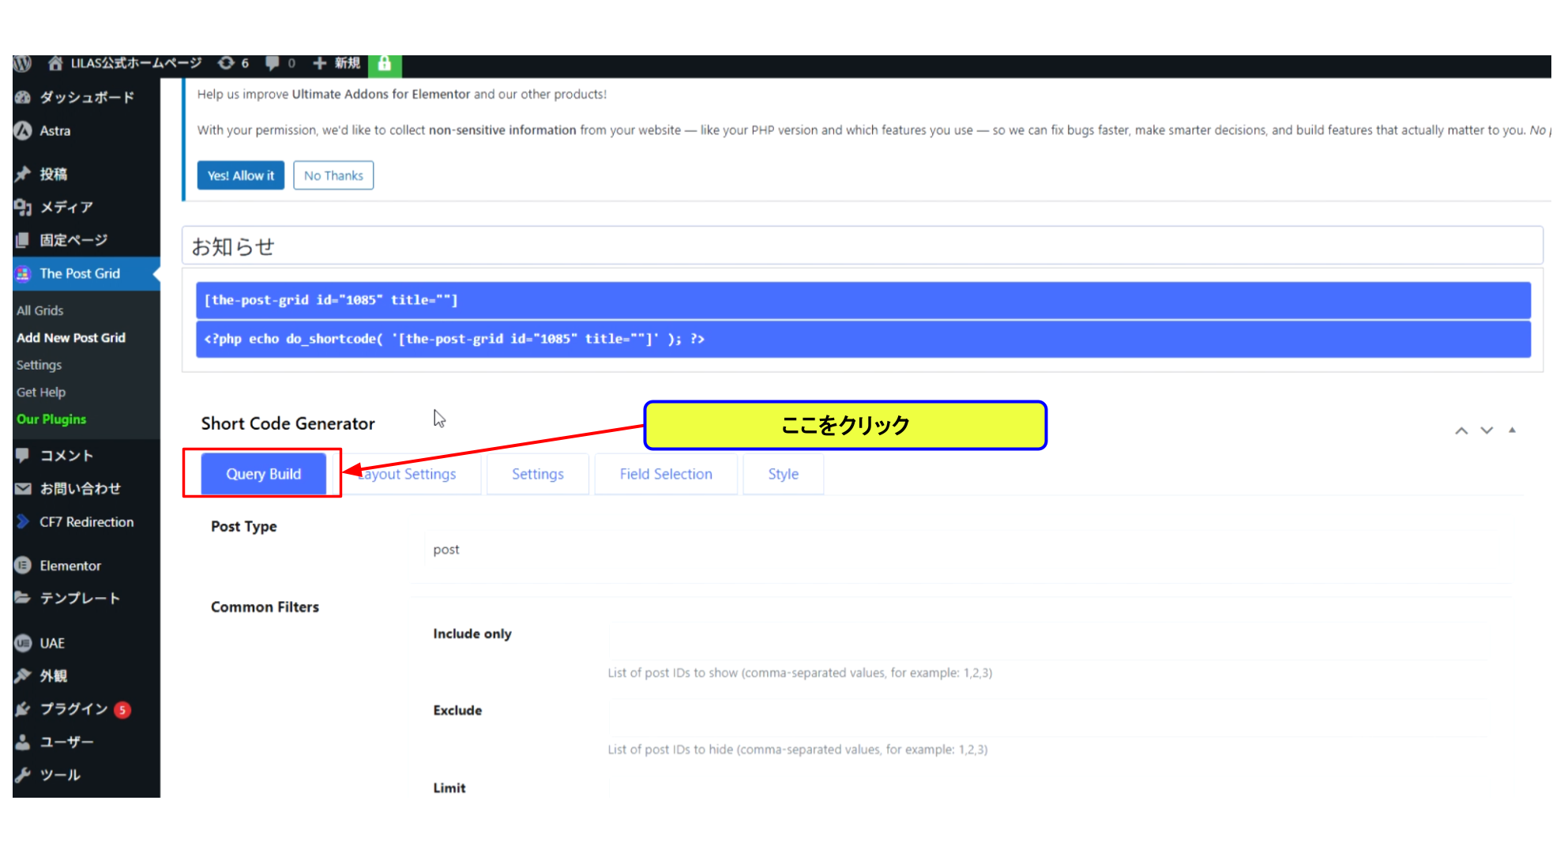Viewport: 1564px width, 853px height.
Task: Open the comments bubble icon in admin bar
Action: [273, 63]
